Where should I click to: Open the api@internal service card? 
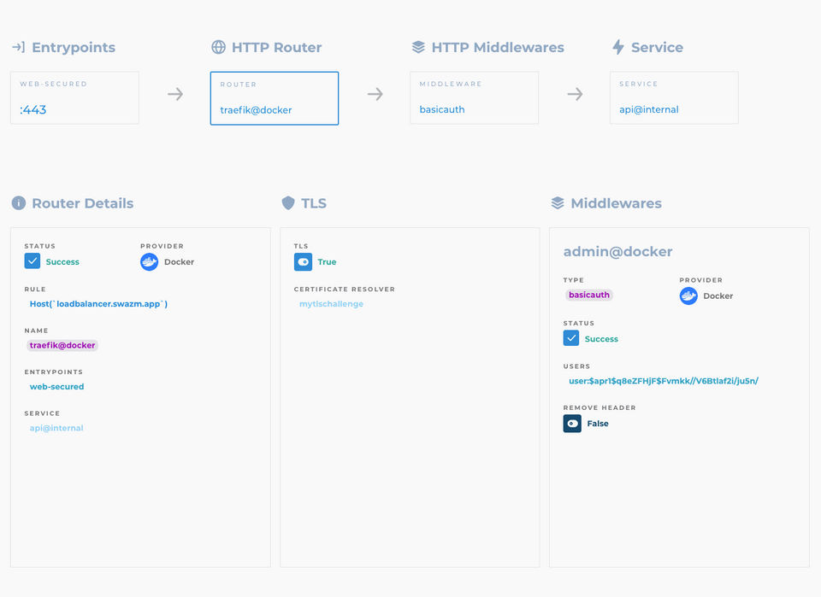(x=674, y=98)
